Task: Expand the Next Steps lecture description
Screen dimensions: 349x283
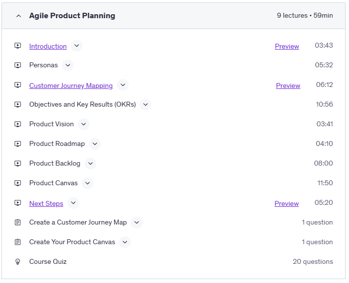Action: (73, 203)
